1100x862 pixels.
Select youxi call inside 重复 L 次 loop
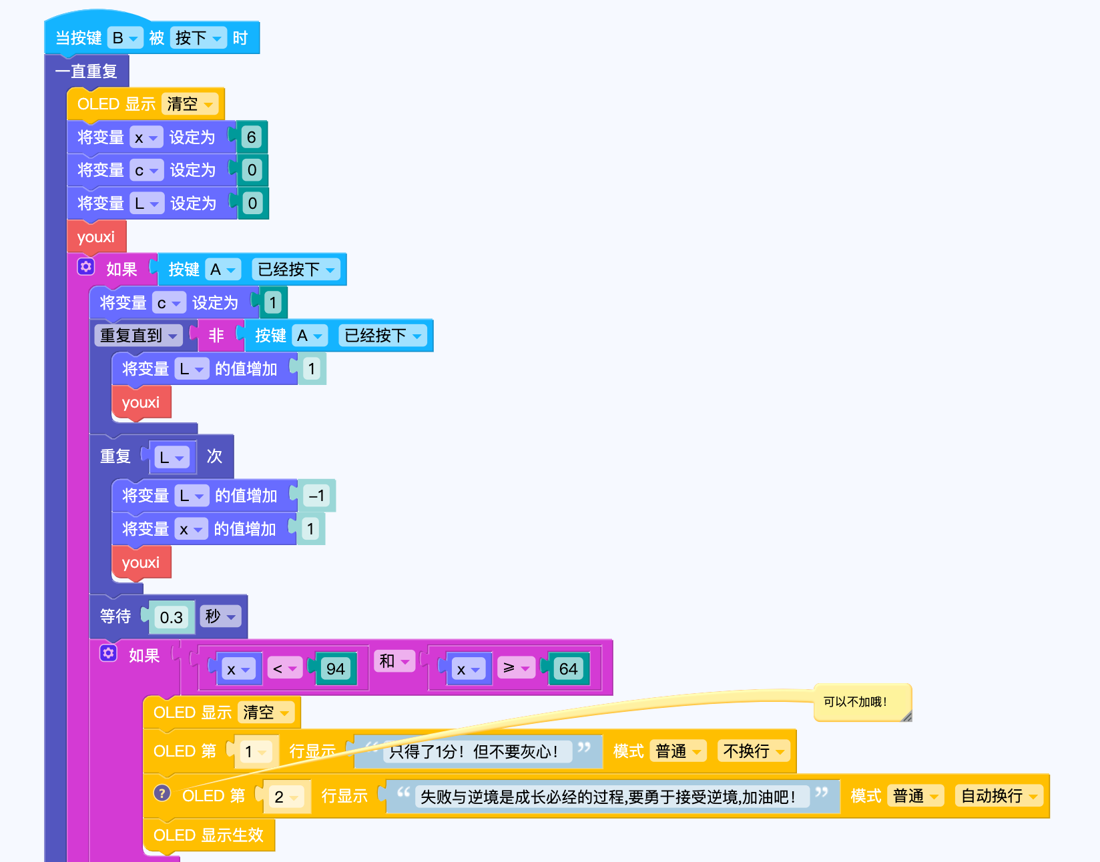(141, 562)
